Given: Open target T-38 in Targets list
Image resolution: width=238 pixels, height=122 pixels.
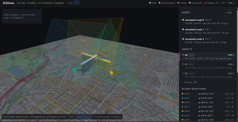Looking at the screenshot, I should (208, 75).
